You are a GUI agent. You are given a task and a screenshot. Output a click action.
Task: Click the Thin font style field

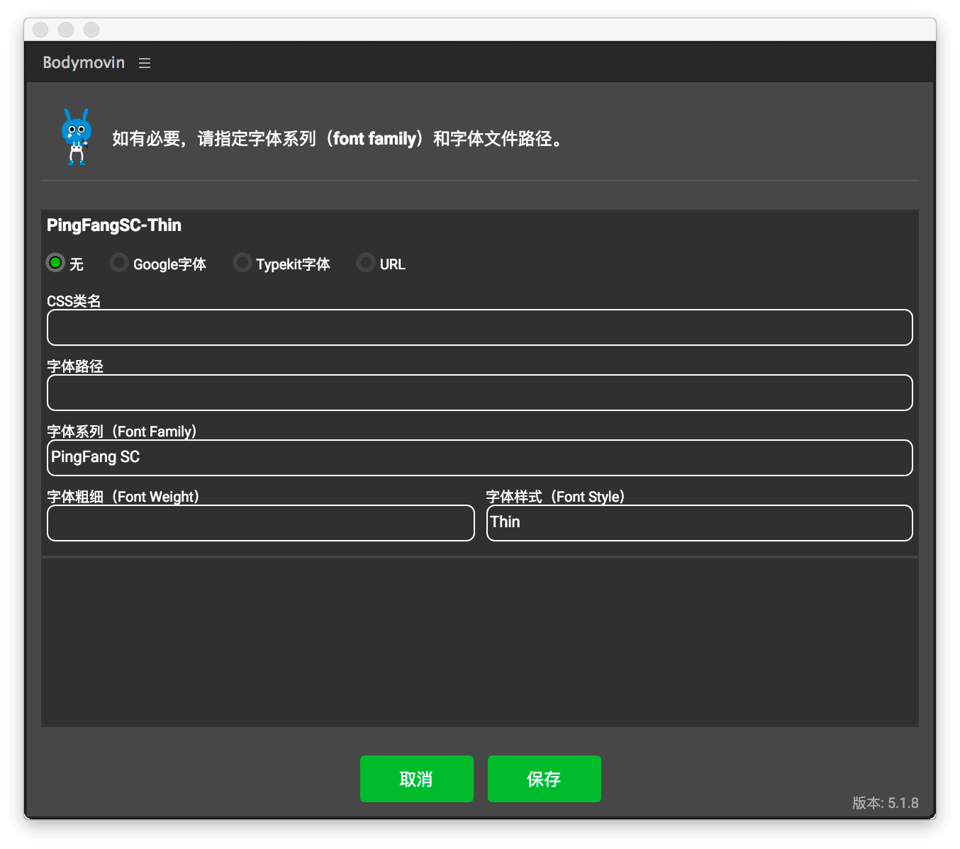[x=699, y=523]
